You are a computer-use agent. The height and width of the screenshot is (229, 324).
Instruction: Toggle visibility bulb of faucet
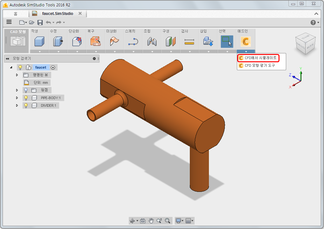(20, 67)
